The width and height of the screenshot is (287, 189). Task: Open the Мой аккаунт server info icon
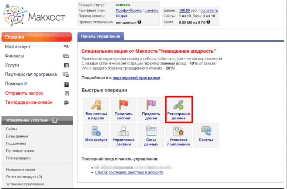click(96, 131)
